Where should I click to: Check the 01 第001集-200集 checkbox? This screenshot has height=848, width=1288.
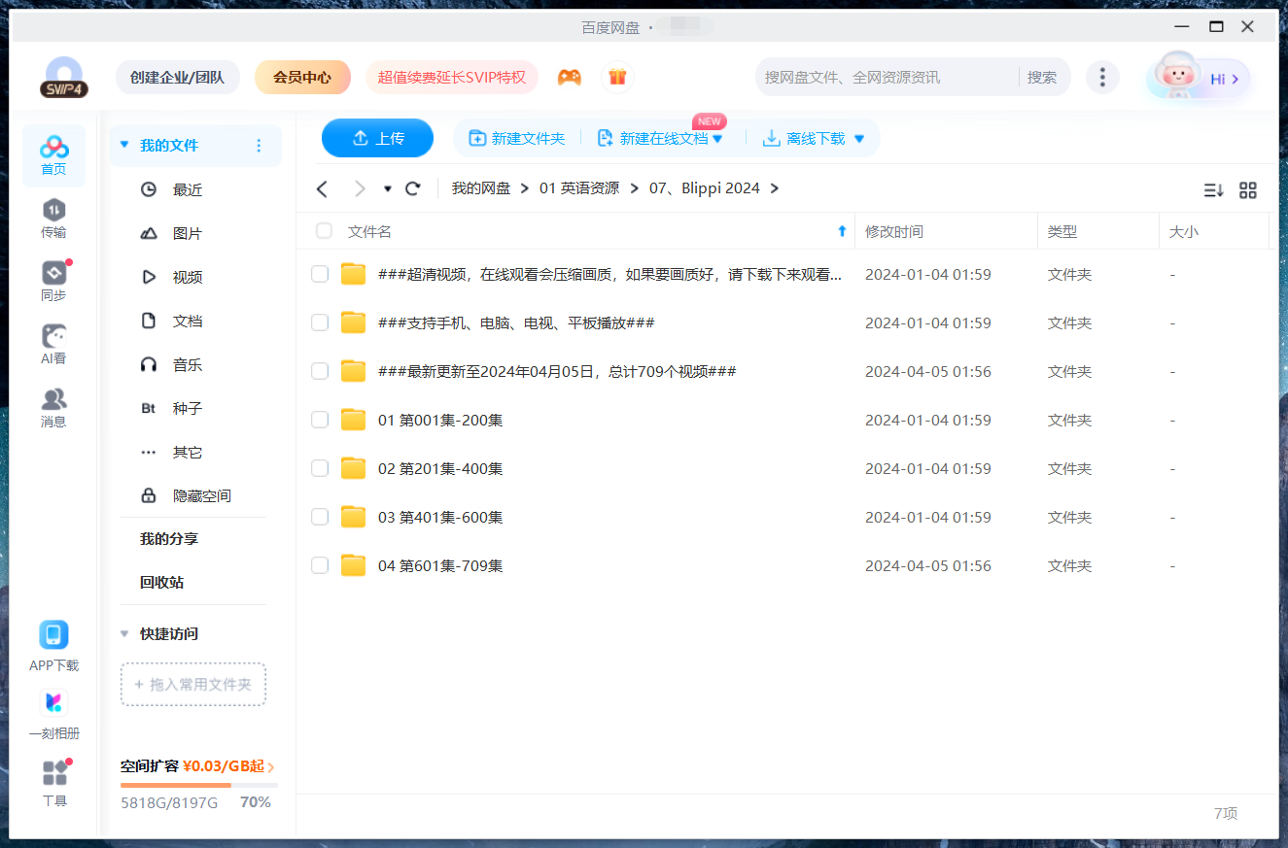[320, 420]
